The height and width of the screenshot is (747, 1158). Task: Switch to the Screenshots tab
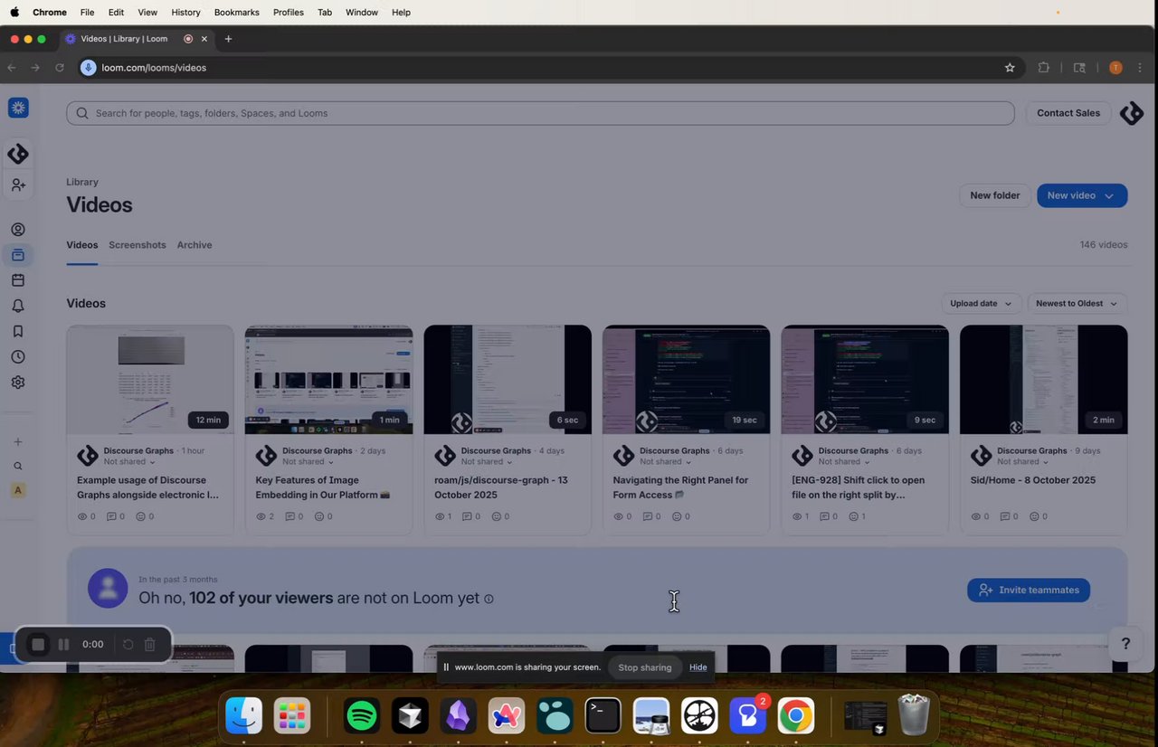pyautogui.click(x=138, y=245)
